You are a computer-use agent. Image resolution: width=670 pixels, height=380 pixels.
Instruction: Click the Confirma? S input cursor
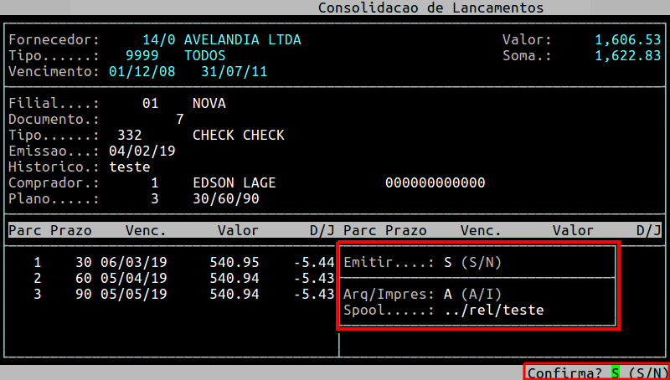[x=616, y=372]
